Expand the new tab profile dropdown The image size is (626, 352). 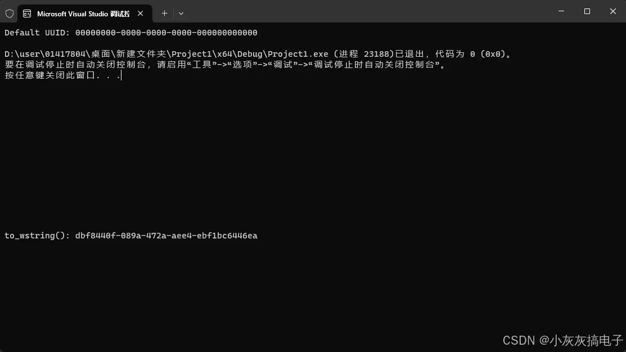(x=181, y=13)
